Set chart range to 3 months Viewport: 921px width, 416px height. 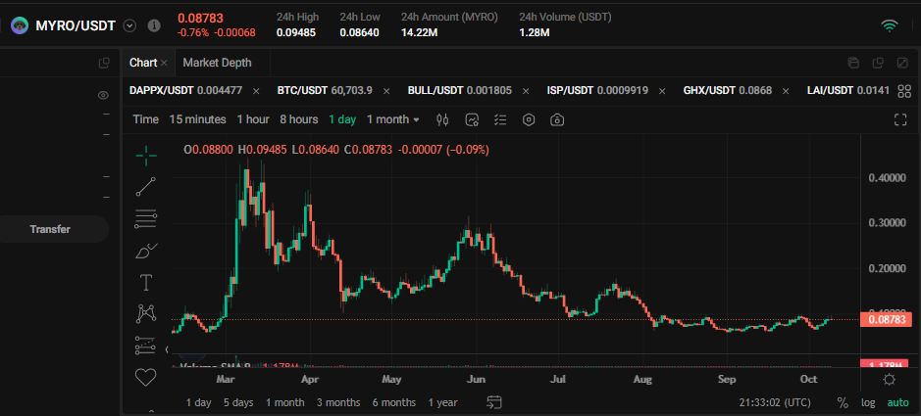[338, 402]
